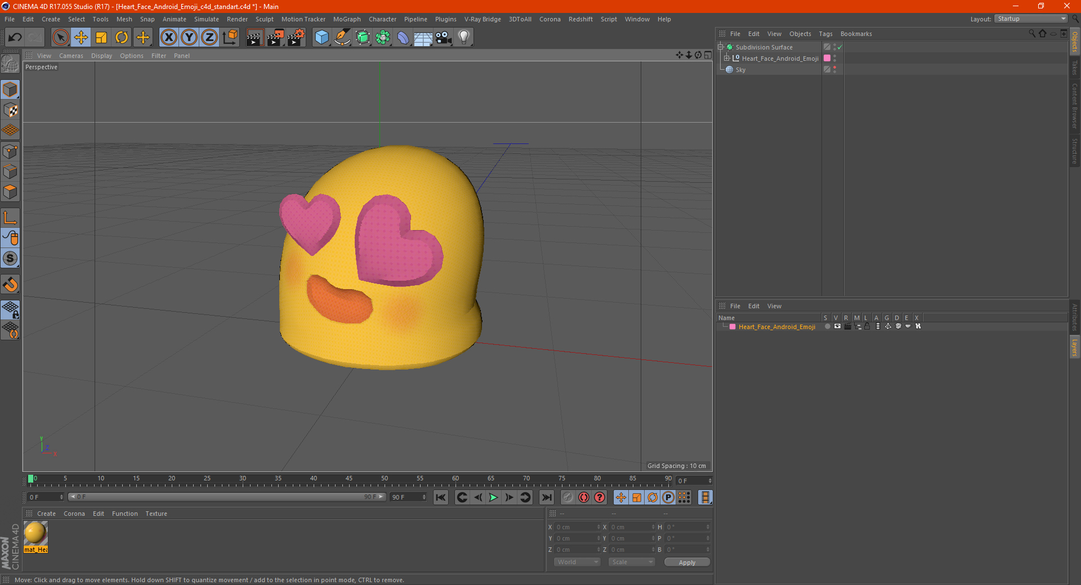The width and height of the screenshot is (1081, 585).
Task: Toggle Autokeying button
Action: (x=584, y=497)
